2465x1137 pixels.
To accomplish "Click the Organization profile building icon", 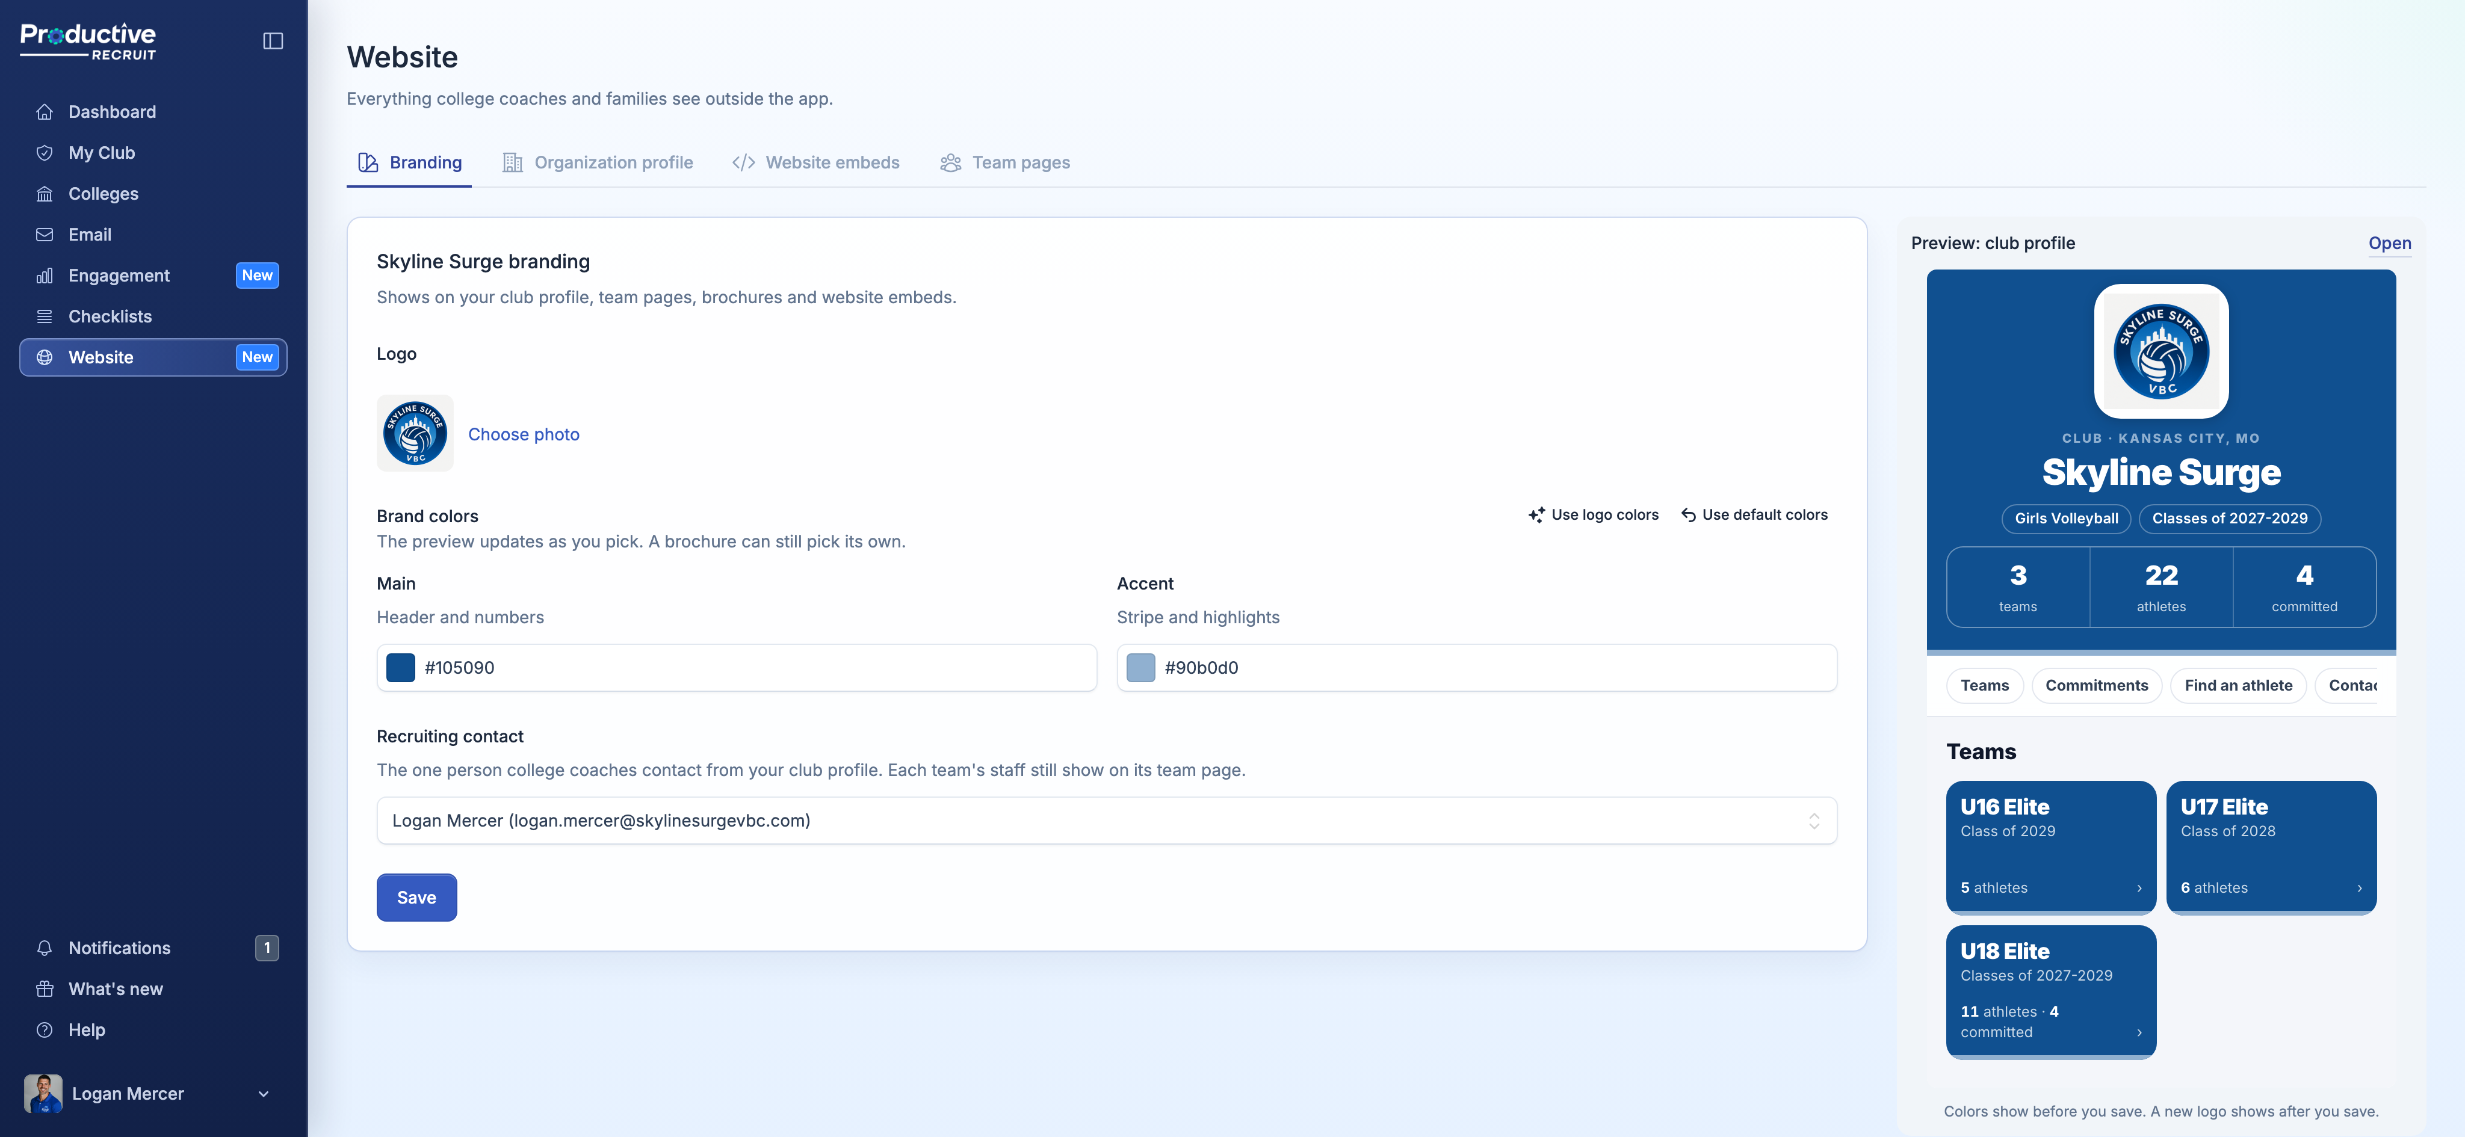I will click(513, 162).
